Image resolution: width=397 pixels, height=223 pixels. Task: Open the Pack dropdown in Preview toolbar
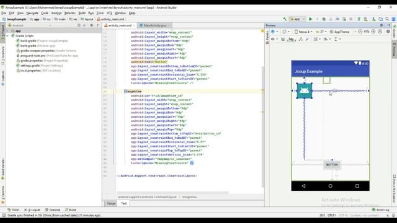point(316,39)
